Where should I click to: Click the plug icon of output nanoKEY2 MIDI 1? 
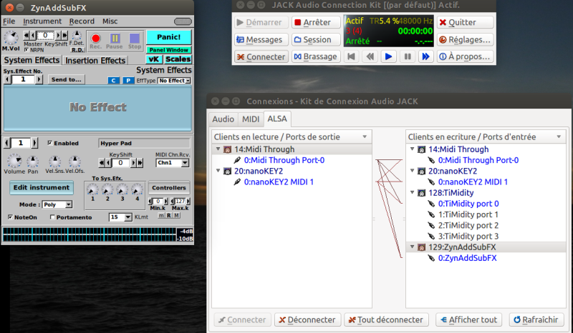[237, 182]
